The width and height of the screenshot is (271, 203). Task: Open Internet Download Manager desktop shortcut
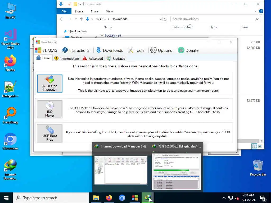(x=10, y=170)
